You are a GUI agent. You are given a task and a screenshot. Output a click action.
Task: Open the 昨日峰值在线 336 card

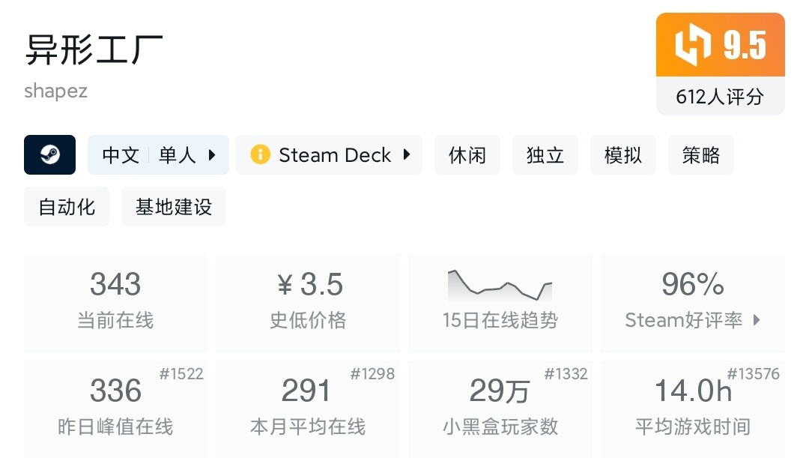click(x=115, y=409)
